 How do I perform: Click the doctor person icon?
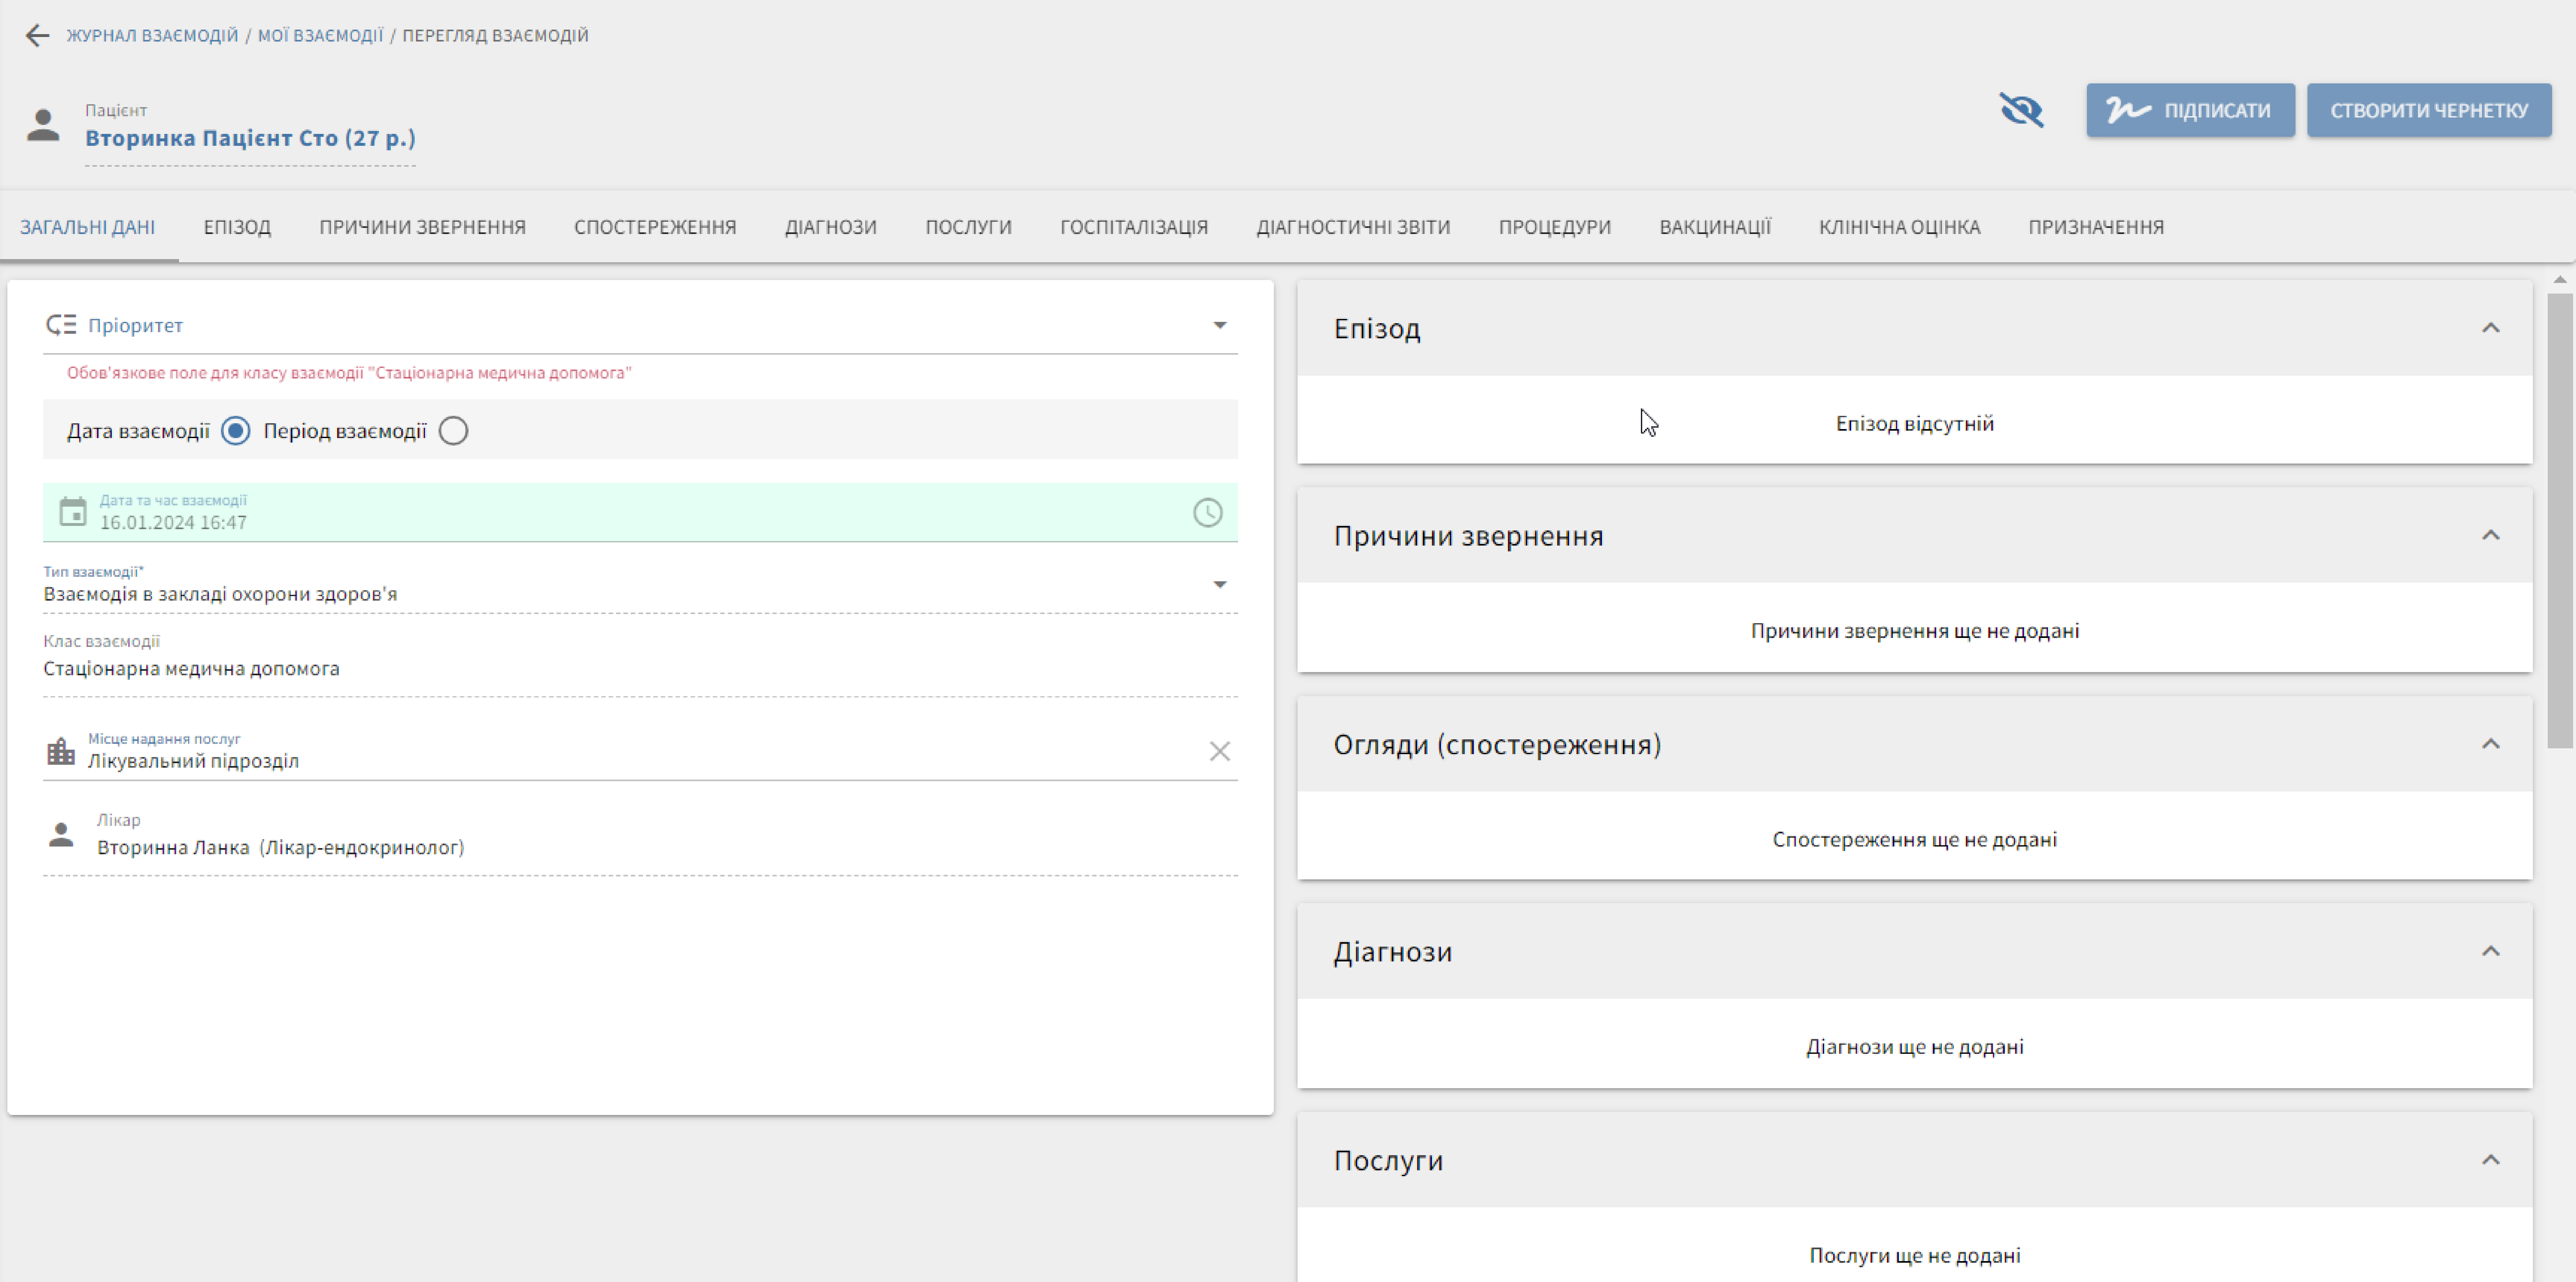pos(61,835)
